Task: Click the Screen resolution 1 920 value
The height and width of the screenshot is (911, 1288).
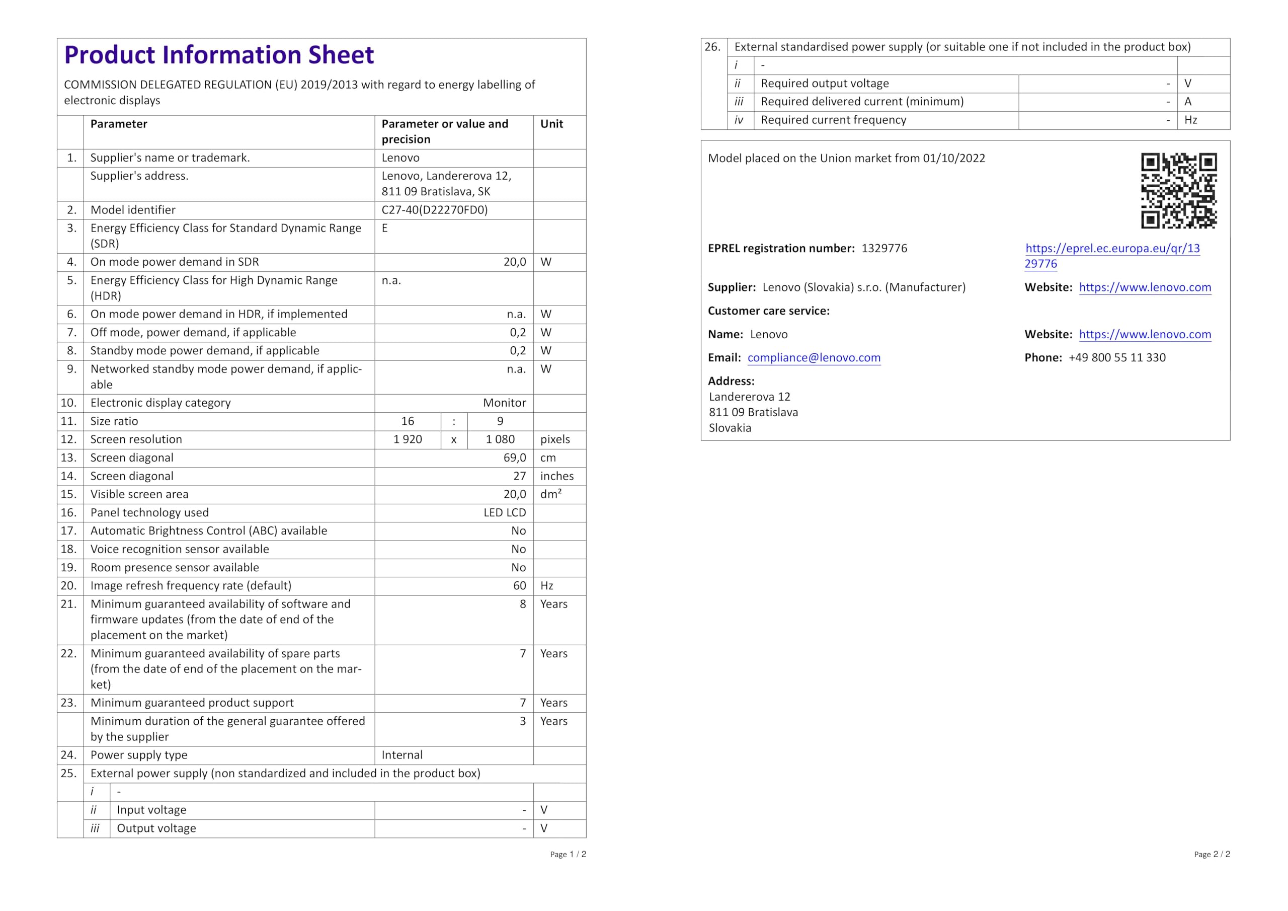Action: pos(408,439)
